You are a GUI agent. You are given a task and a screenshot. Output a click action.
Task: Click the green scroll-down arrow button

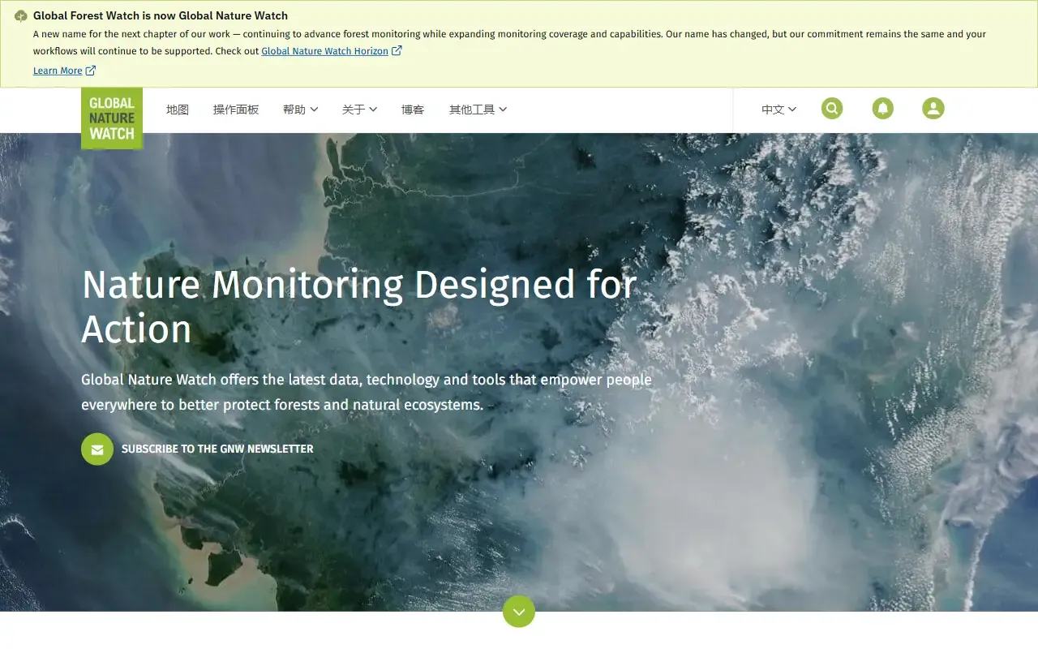(x=519, y=612)
